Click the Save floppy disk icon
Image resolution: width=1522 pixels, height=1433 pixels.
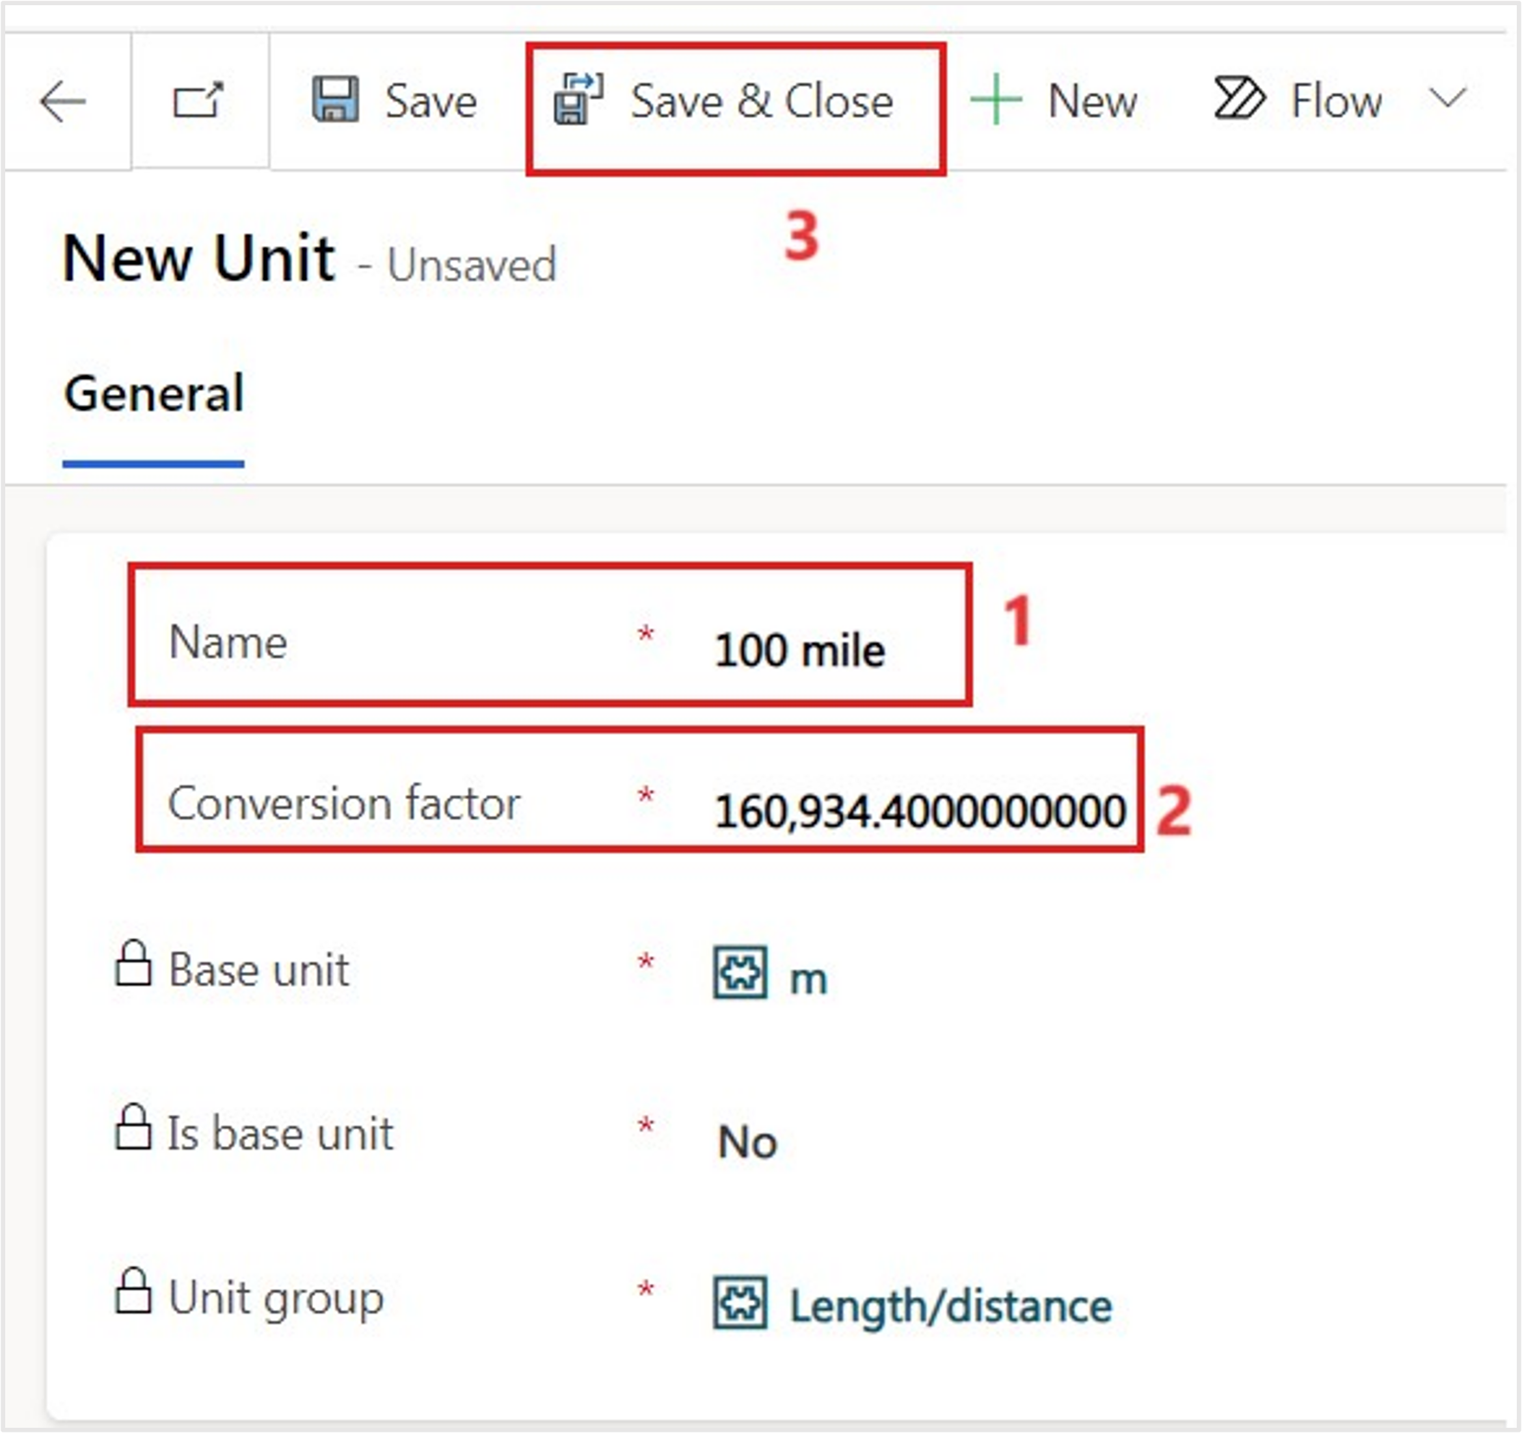pos(336,99)
